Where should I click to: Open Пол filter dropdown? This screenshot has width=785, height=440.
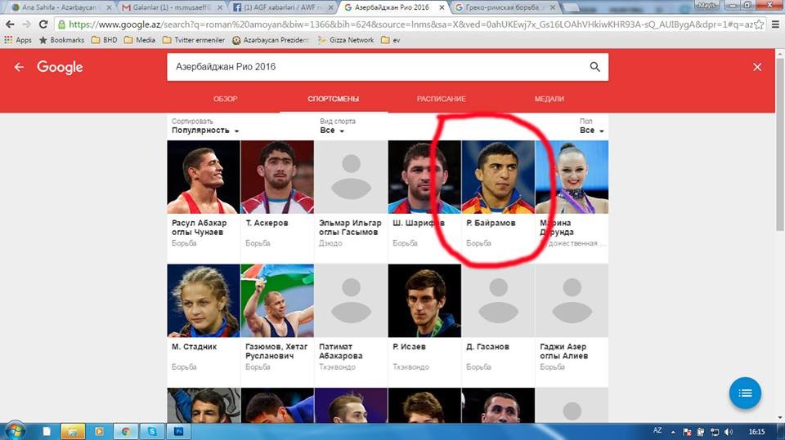coord(592,126)
